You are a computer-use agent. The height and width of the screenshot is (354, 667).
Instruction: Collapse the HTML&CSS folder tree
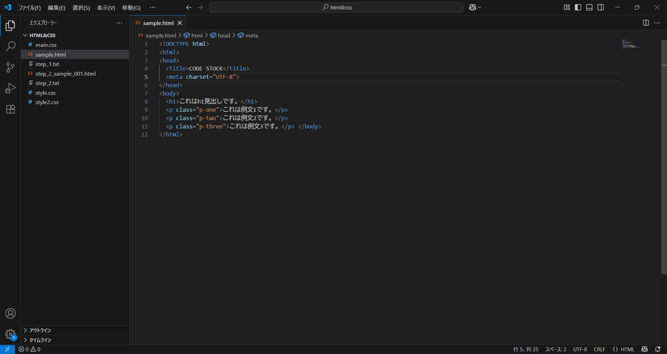[42, 35]
